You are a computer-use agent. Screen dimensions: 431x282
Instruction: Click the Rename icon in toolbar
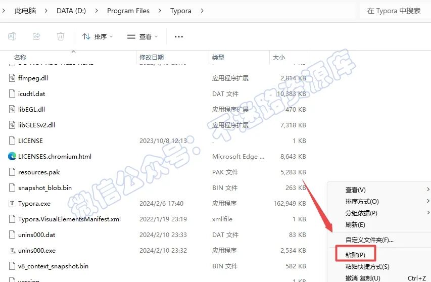tap(12, 36)
